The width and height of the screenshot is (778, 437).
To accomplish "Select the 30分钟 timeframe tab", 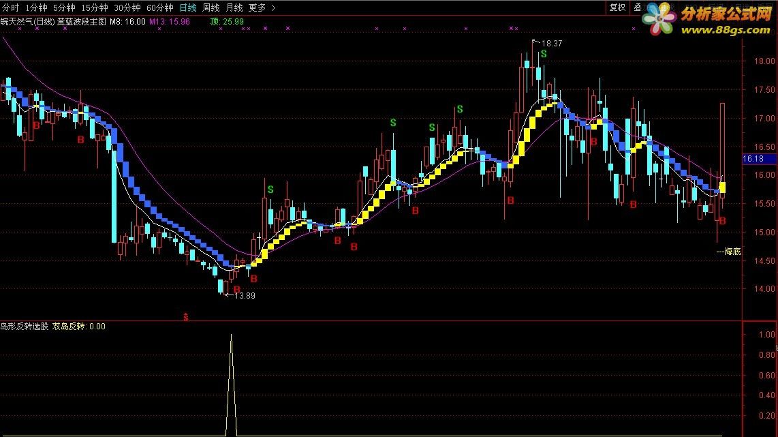I will (x=127, y=7).
